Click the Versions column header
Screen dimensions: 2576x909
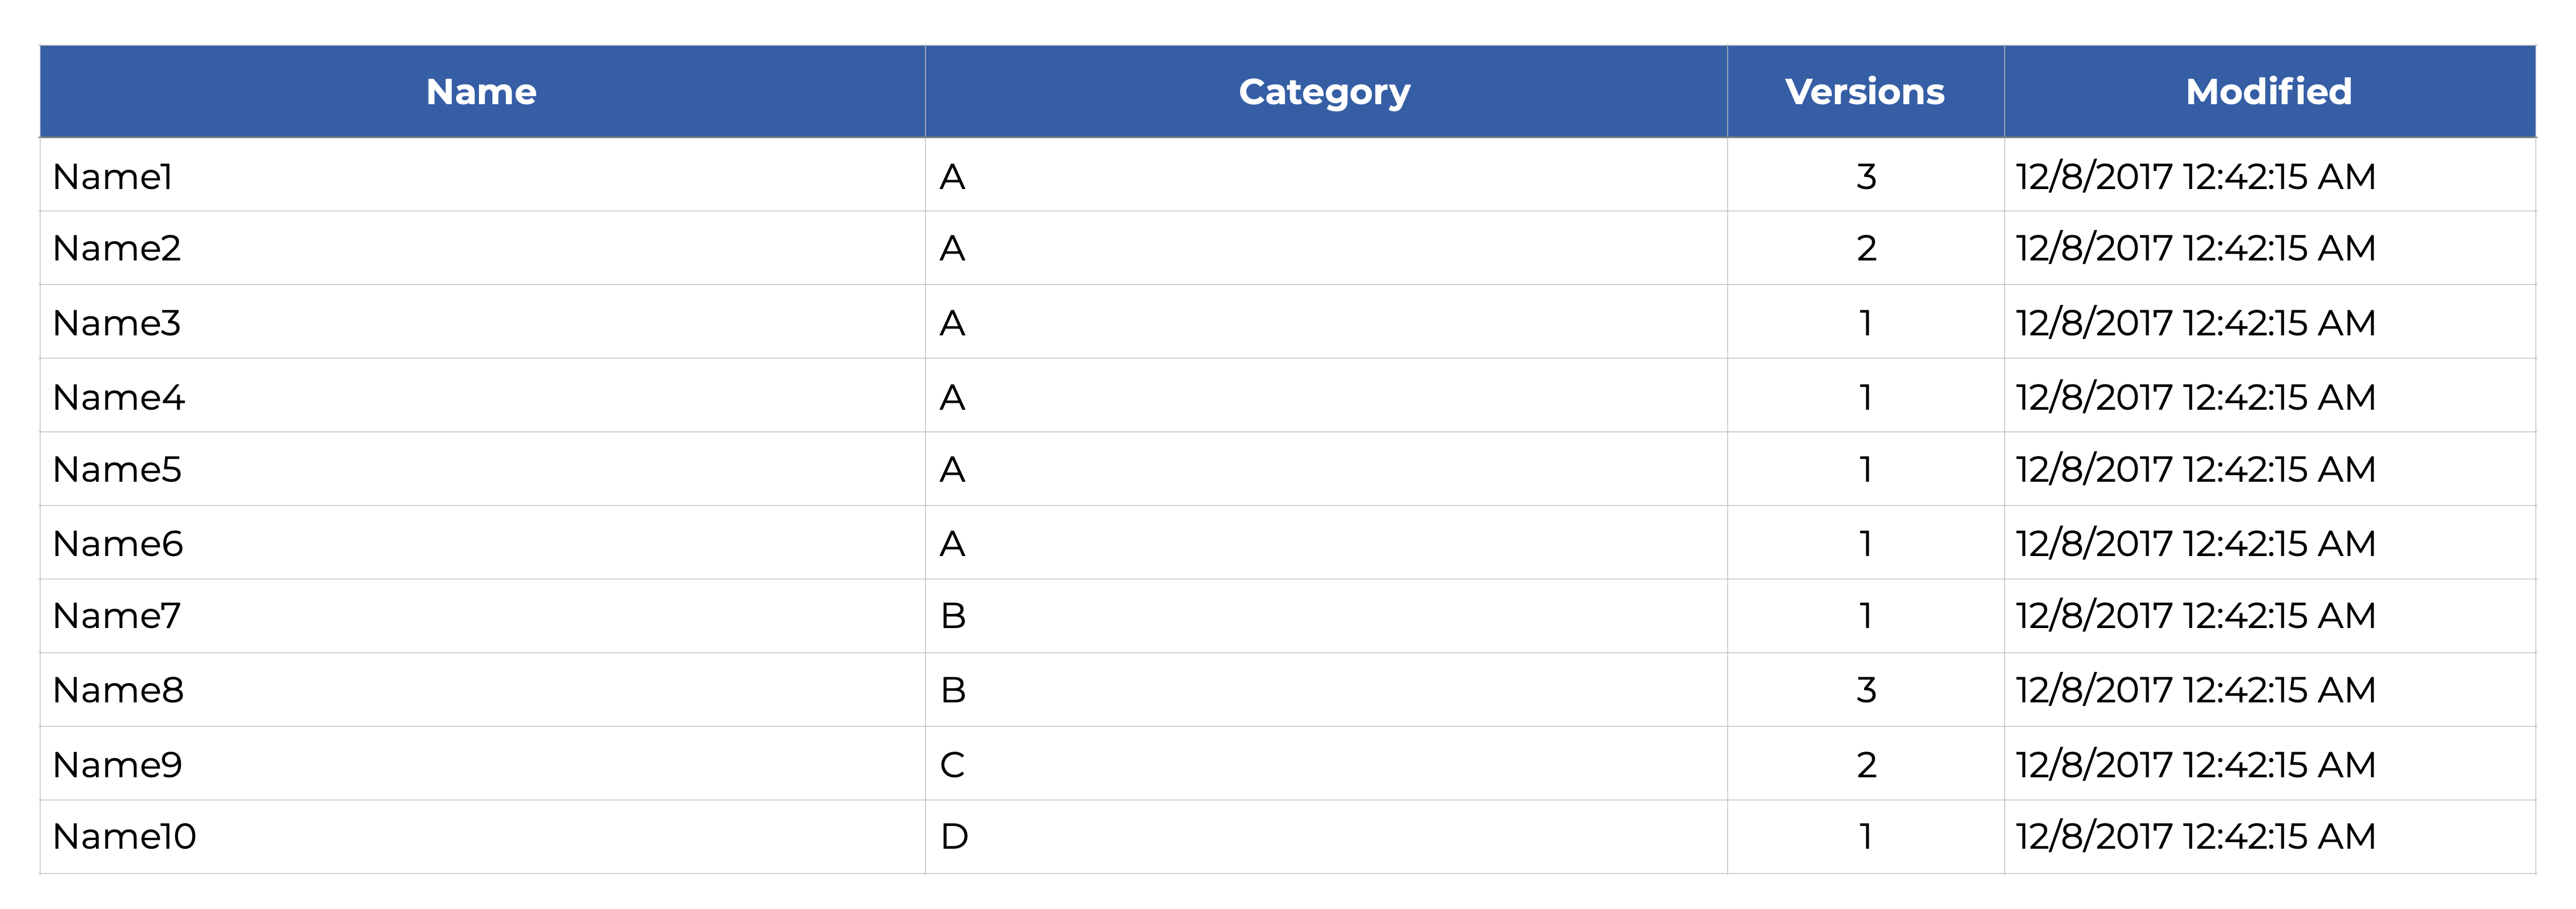click(x=1864, y=92)
